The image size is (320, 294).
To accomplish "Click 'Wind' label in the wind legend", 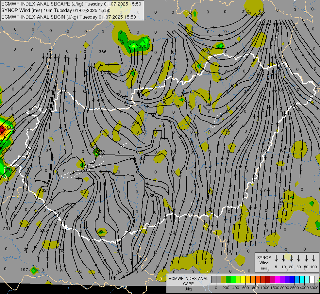I will pos(264,263).
